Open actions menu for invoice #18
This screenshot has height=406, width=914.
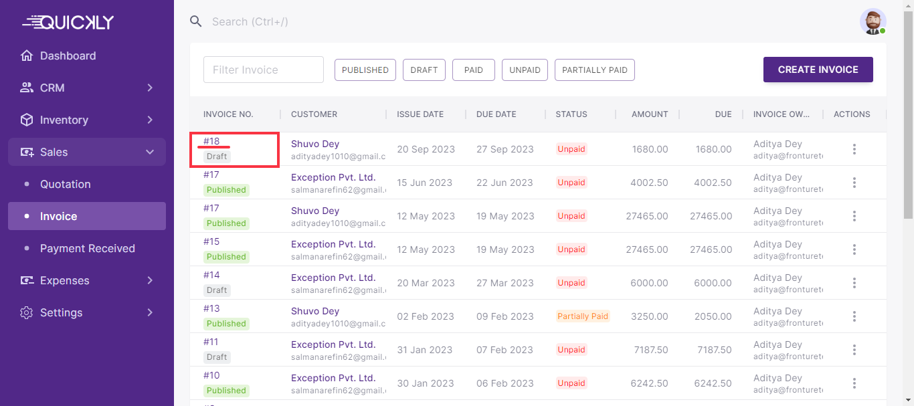pyautogui.click(x=854, y=149)
